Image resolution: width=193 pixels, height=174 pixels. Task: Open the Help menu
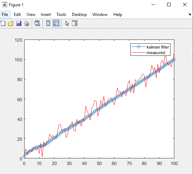[118, 15]
